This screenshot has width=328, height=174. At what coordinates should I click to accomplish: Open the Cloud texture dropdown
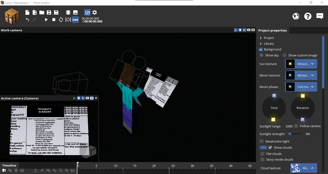click(x=304, y=168)
